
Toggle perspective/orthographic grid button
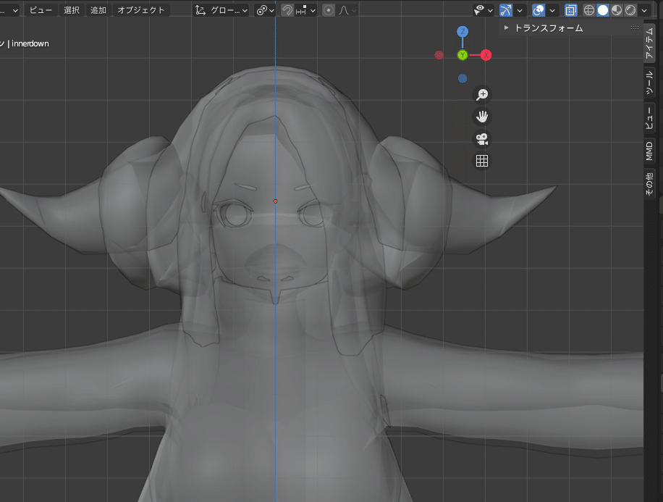tap(482, 161)
